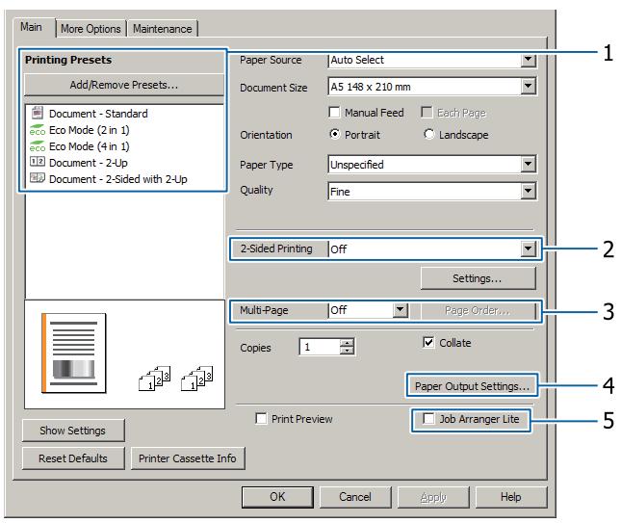
Task: Click the Copies number field
Action: click(320, 347)
